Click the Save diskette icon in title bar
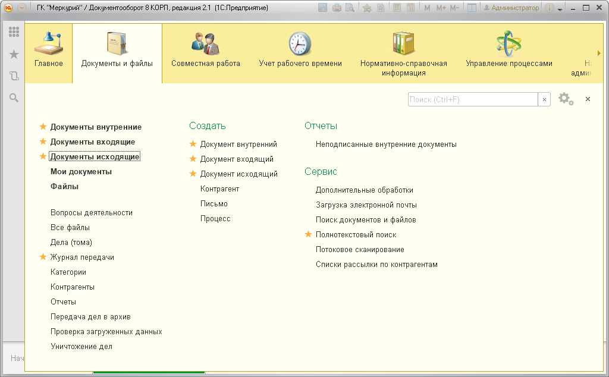 pos(322,8)
